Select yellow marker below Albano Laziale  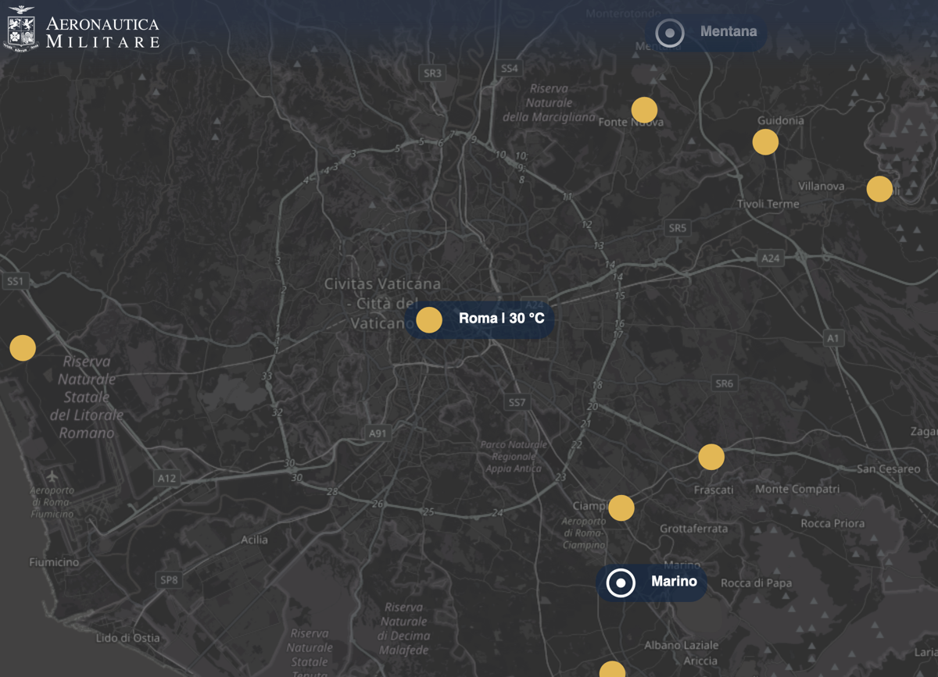point(612,670)
